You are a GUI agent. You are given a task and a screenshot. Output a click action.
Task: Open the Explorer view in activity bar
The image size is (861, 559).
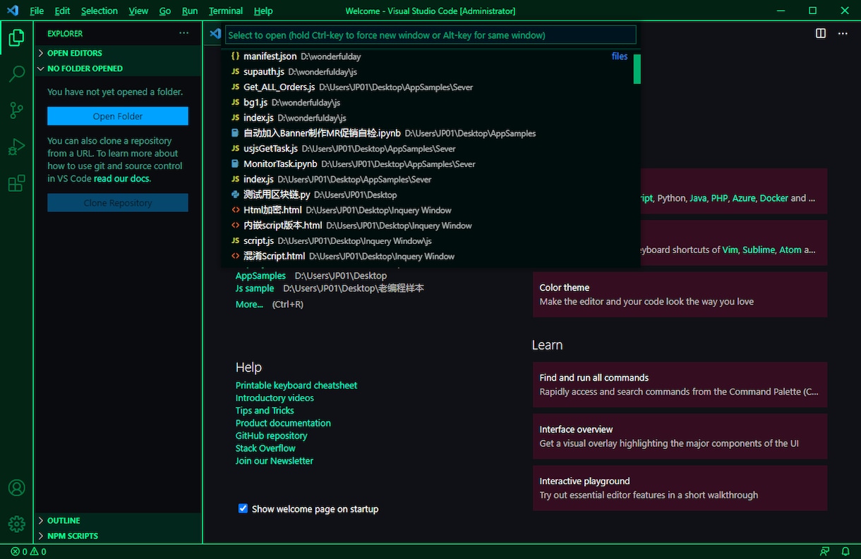16,38
